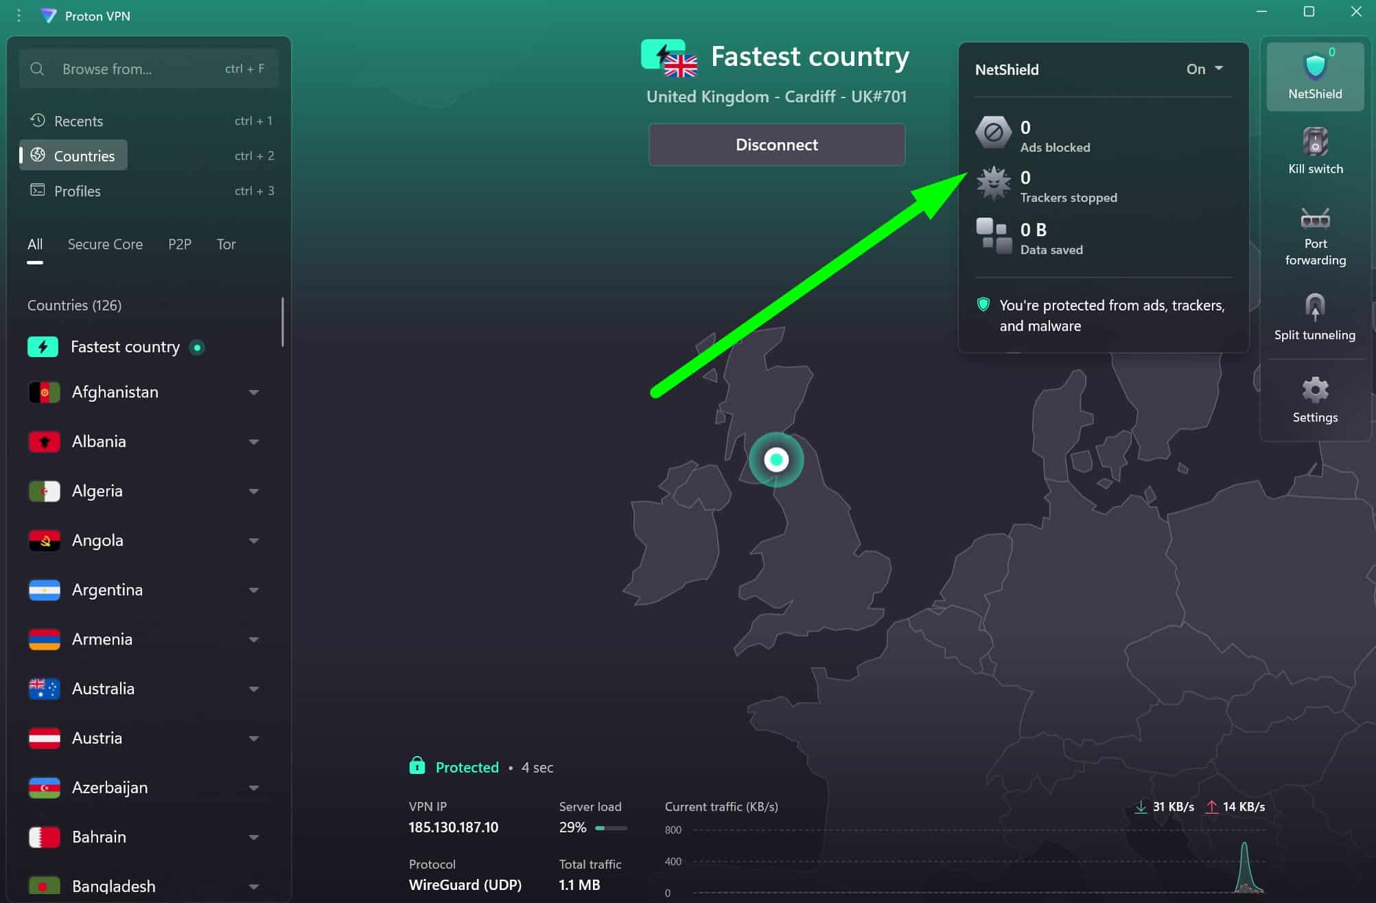Click the upload speed 14 KB/s indicator
This screenshot has height=903, width=1376.
1235,807
